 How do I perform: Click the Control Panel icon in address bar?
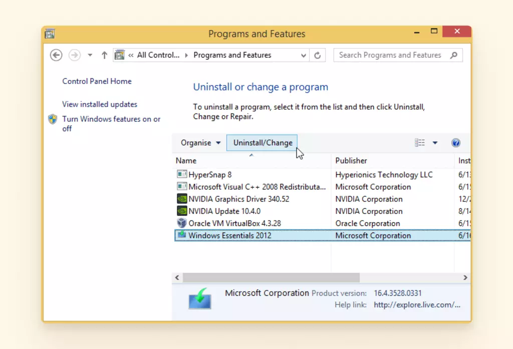point(120,55)
